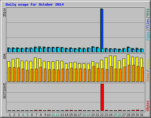Image resolution: width=151 pixels, height=118 pixels.
Task: Click day label 5 on the x-axis
Action: [x=27, y=115]
